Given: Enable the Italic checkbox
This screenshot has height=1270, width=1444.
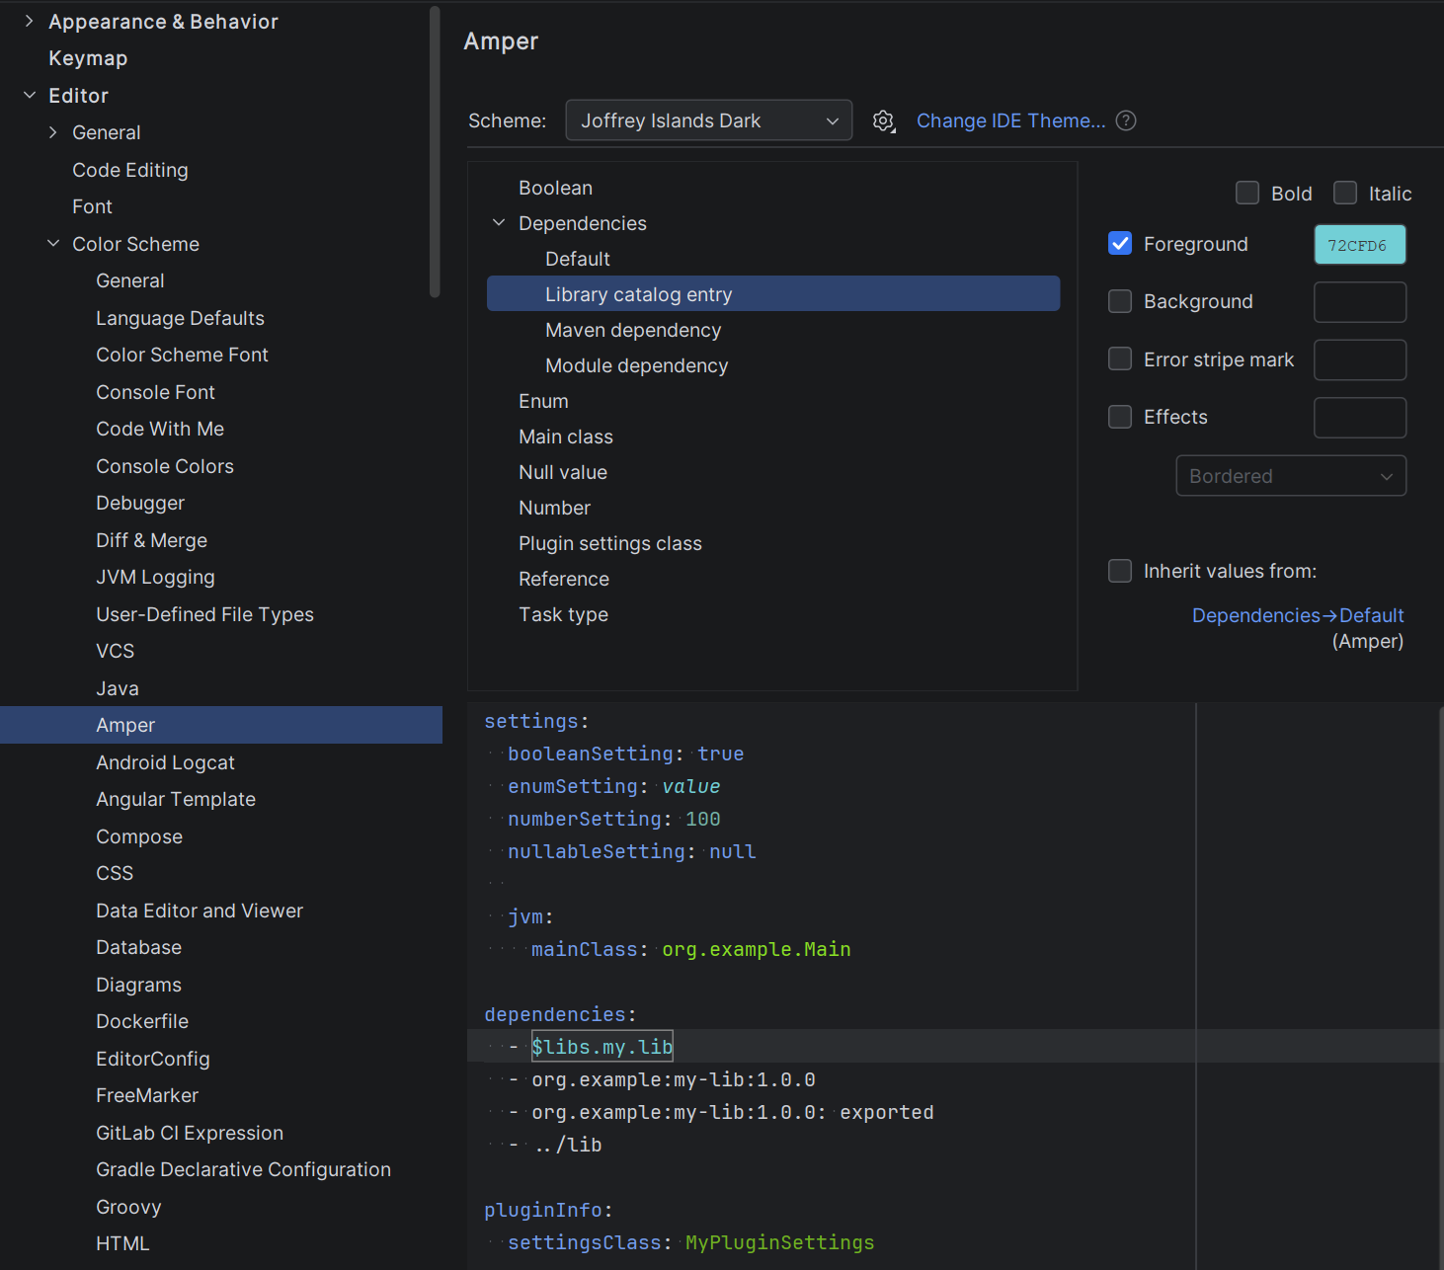Looking at the screenshot, I should point(1345,194).
